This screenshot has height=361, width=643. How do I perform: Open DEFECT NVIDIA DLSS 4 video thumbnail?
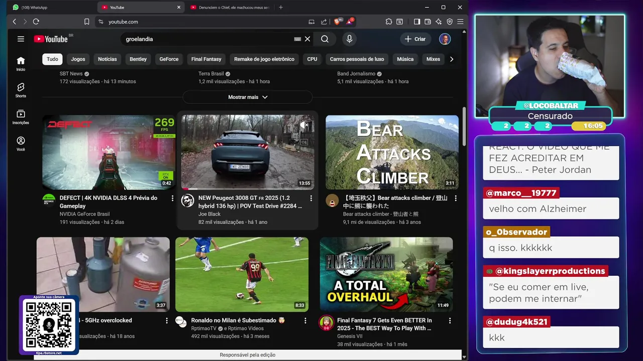tap(109, 152)
